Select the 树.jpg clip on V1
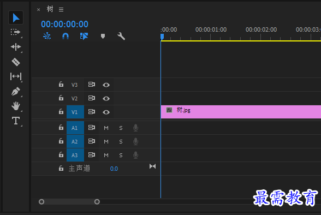The image size is (321, 215). (x=241, y=112)
